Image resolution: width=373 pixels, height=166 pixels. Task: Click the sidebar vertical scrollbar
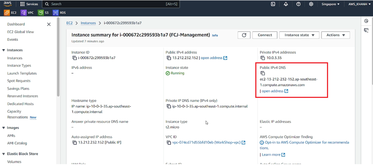coord(58,57)
